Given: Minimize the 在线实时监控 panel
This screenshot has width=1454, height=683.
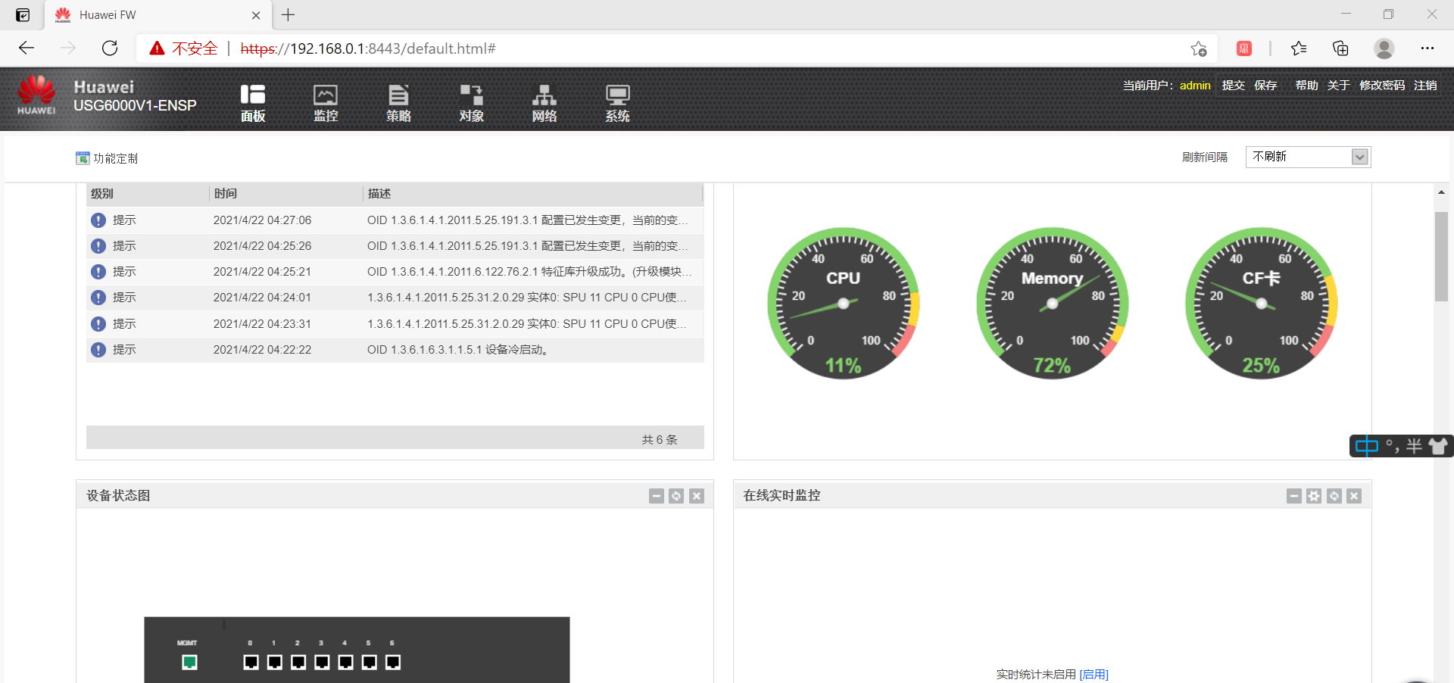Looking at the screenshot, I should [x=1293, y=496].
